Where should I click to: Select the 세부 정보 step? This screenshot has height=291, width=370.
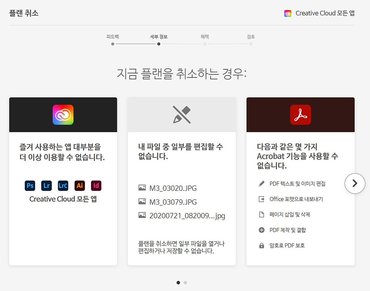point(159,37)
